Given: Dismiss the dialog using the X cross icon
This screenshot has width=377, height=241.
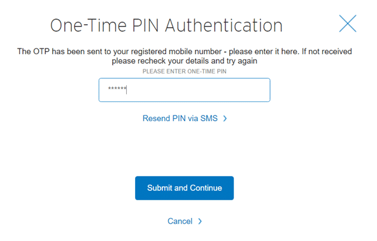Looking at the screenshot, I should pos(348,24).
